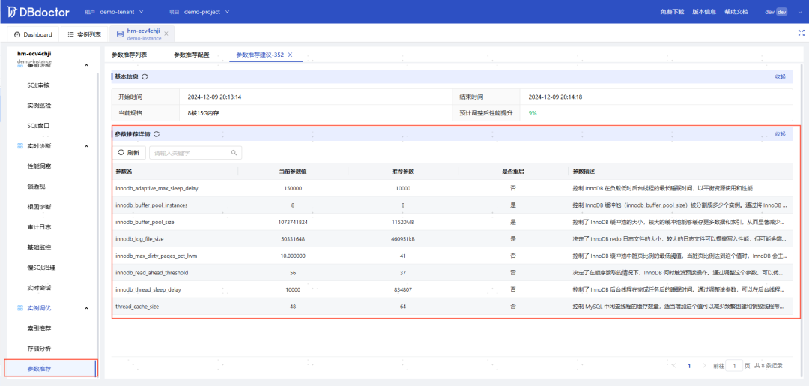Click the 实时诊断 group icon
The height and width of the screenshot is (386, 809).
[x=21, y=146]
